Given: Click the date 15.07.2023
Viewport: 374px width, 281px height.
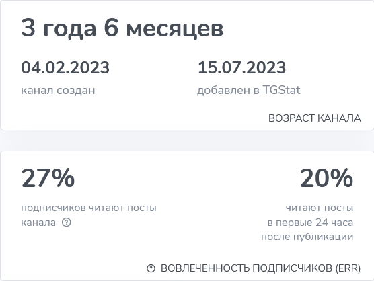Looking at the screenshot, I should [241, 67].
